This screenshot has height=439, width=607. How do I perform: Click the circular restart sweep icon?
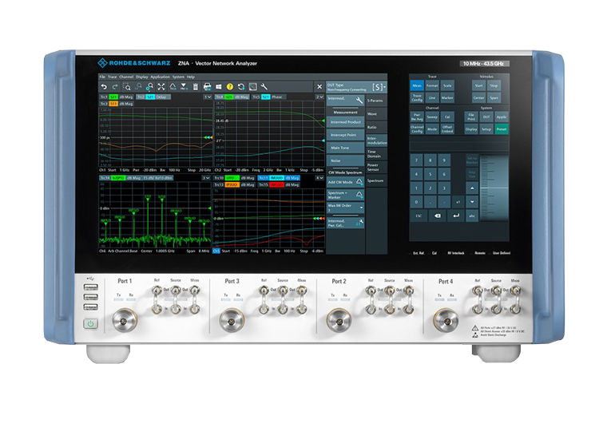241,87
